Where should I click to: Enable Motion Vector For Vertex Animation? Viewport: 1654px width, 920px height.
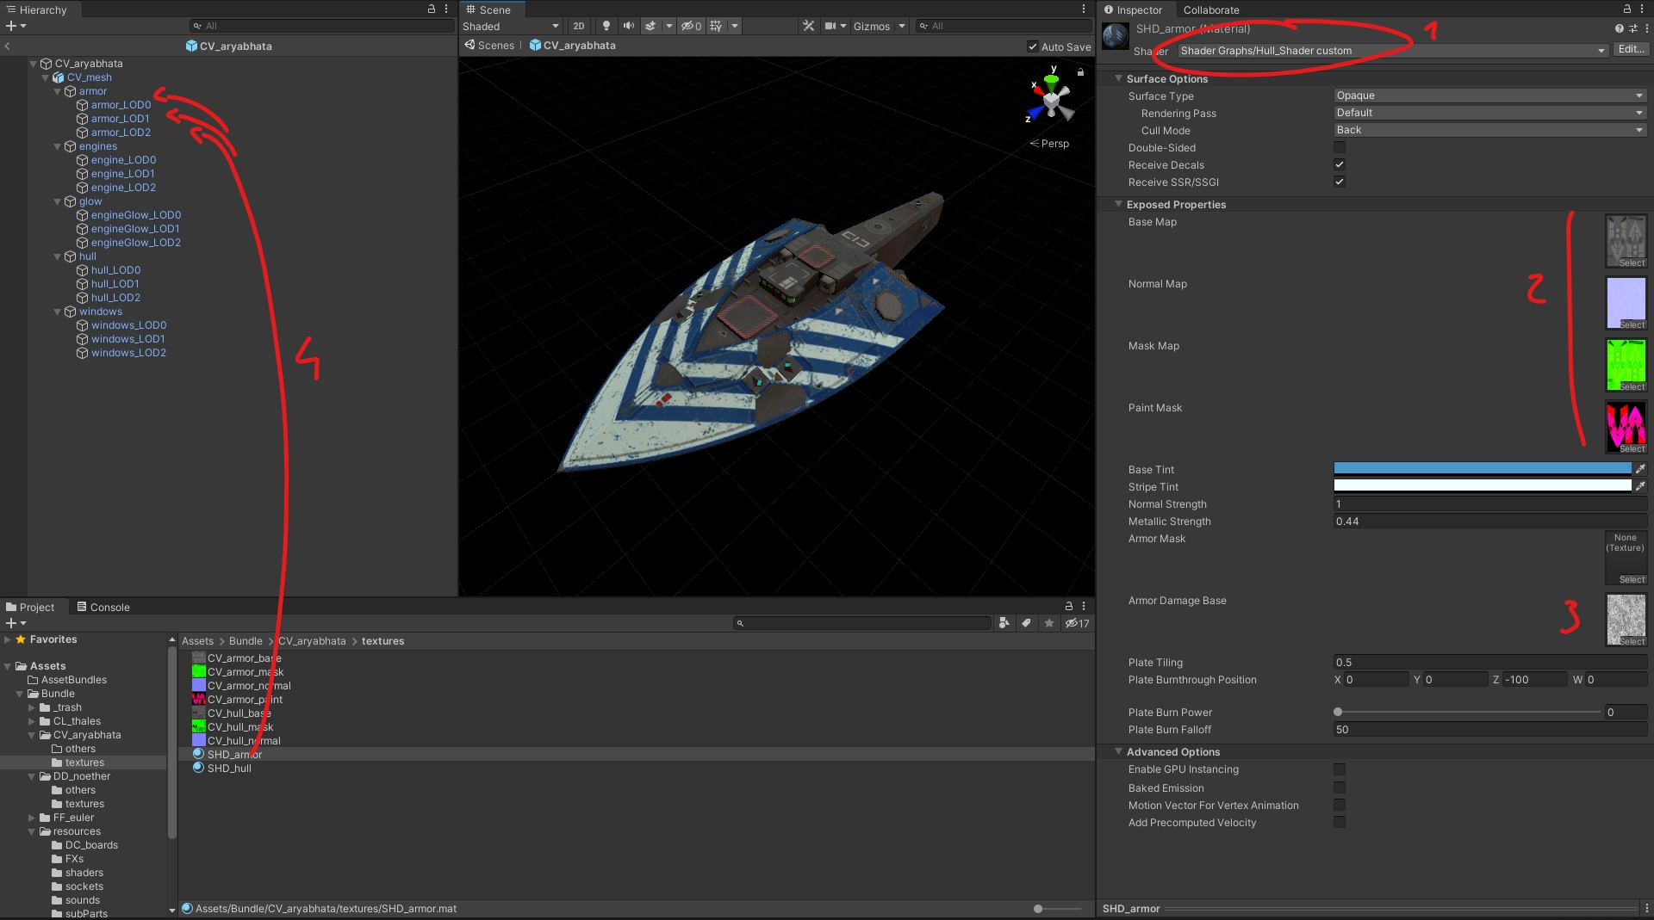pos(1340,805)
